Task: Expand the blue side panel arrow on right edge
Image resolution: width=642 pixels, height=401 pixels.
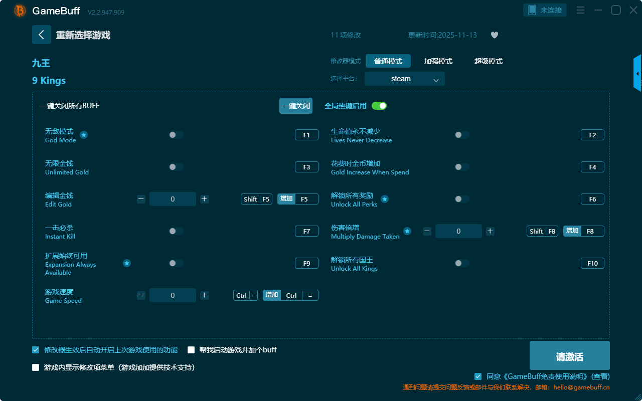Action: point(637,74)
